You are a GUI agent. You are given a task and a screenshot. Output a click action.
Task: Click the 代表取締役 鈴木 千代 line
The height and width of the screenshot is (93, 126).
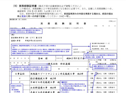(100, 49)
